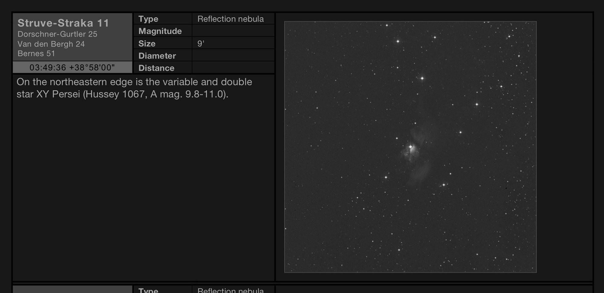Click the Magnitude row label
This screenshot has height=293, width=604.
pyautogui.click(x=160, y=31)
